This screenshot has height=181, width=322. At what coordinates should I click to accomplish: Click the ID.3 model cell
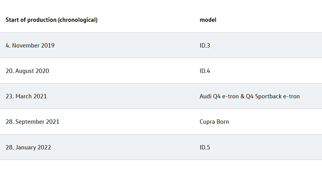coord(205,45)
